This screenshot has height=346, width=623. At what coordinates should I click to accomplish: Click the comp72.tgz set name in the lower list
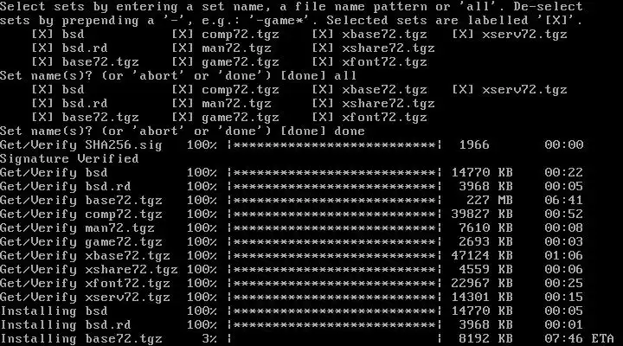pos(241,90)
